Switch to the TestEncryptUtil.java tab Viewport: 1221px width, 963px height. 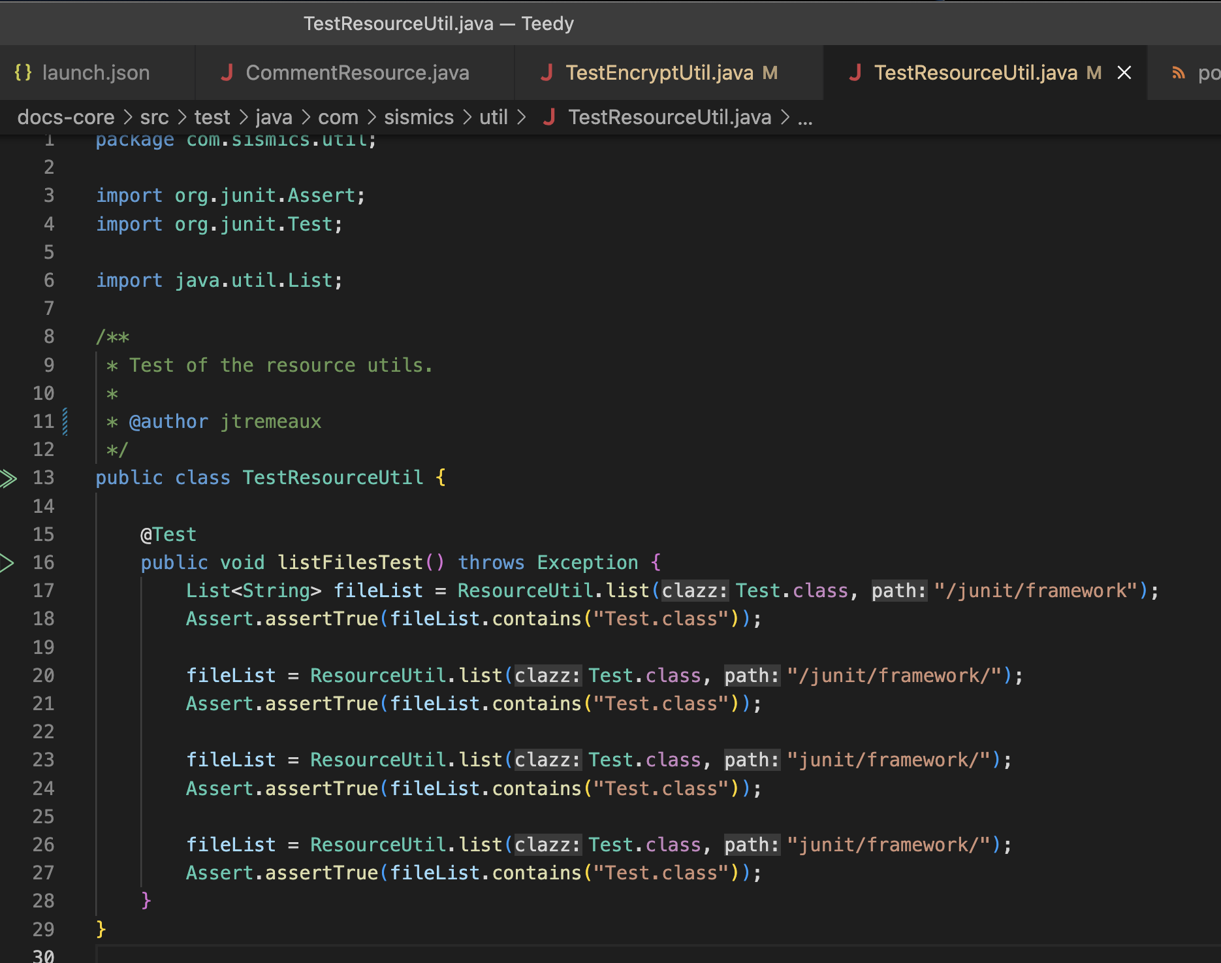point(669,73)
